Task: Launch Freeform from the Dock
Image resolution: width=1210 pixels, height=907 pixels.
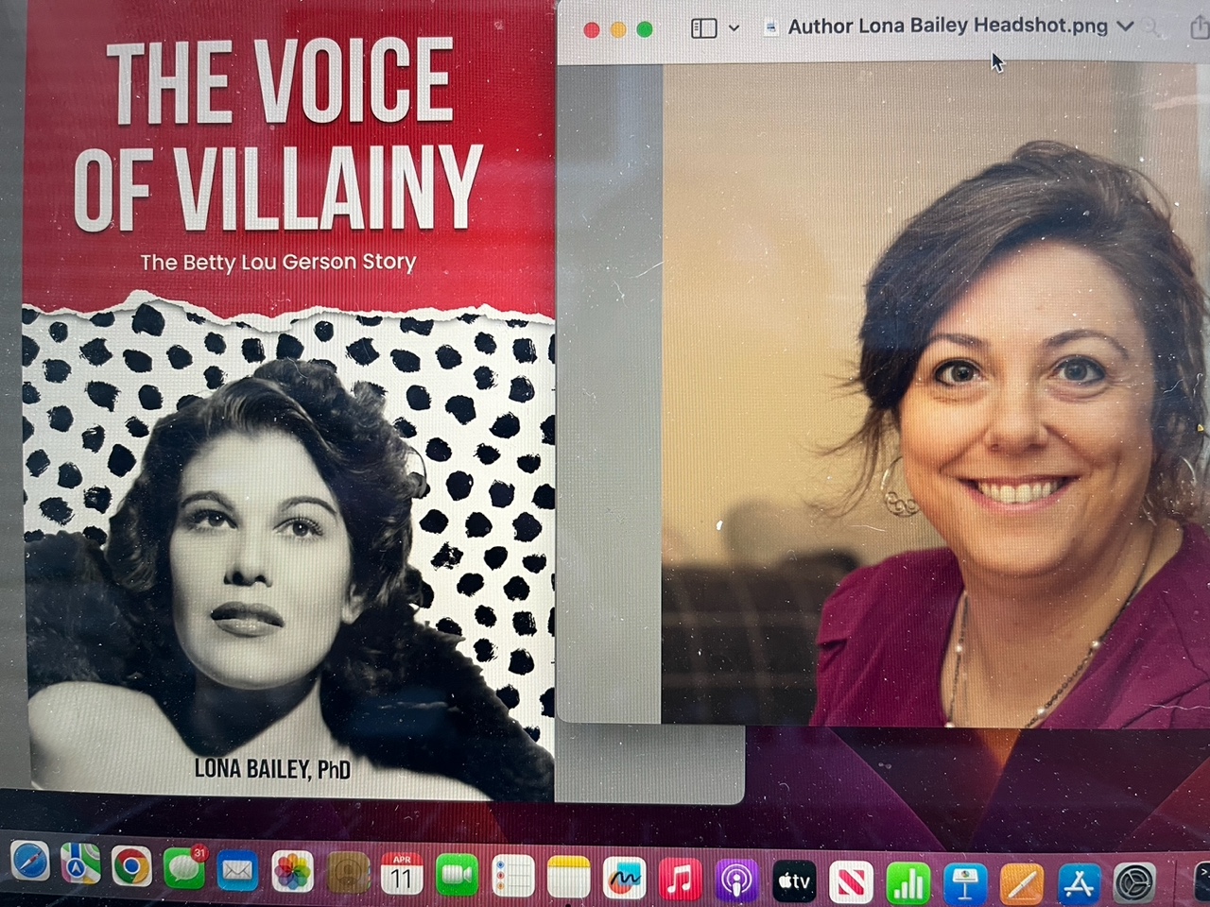Action: coord(624,880)
